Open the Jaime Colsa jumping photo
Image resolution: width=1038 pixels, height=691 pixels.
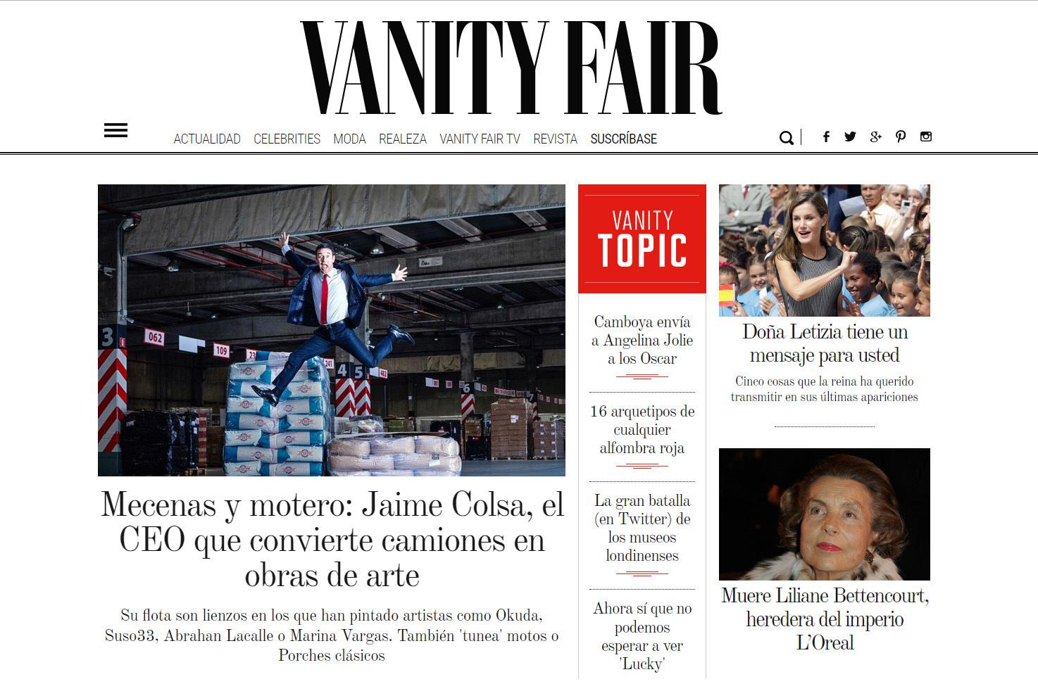coord(332,330)
